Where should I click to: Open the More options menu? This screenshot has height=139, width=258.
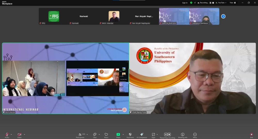195,135
